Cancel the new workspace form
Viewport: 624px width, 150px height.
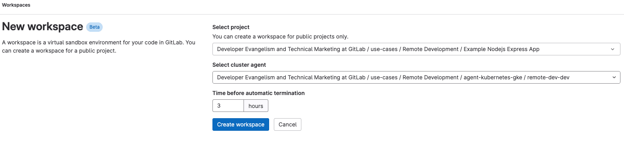tap(288, 124)
